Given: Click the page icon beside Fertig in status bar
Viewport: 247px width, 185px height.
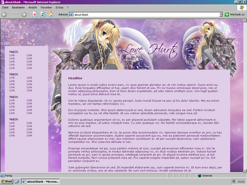Looking at the screenshot, I should tap(2, 175).
